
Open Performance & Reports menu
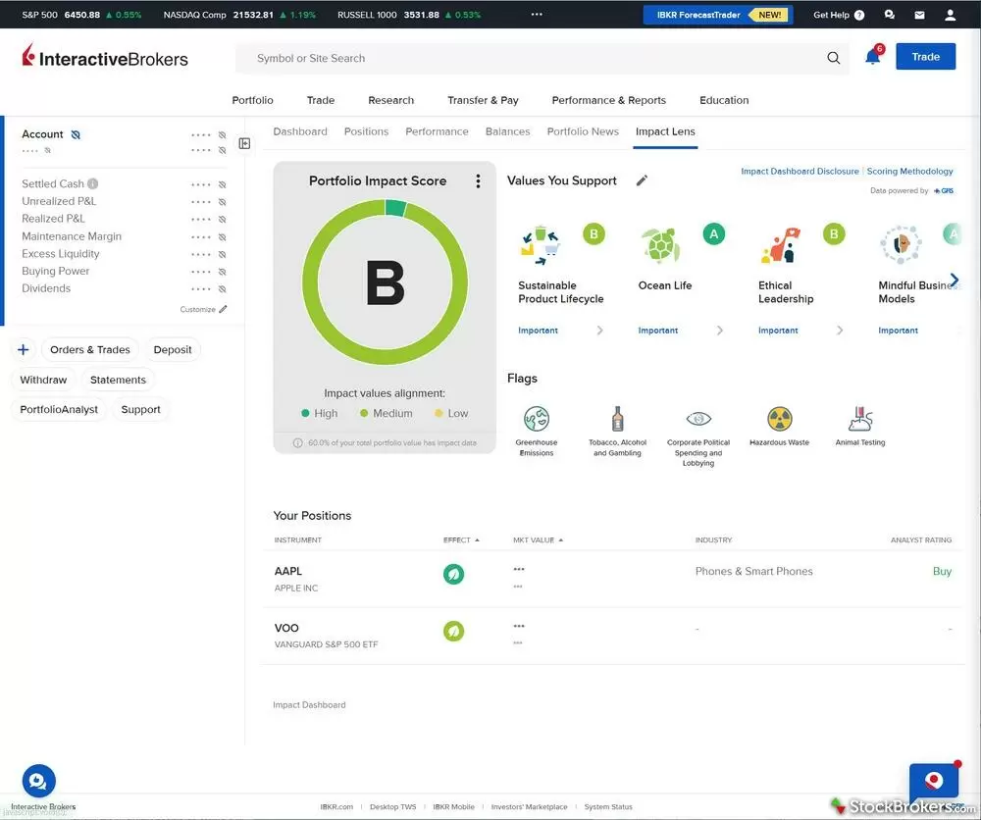(609, 100)
